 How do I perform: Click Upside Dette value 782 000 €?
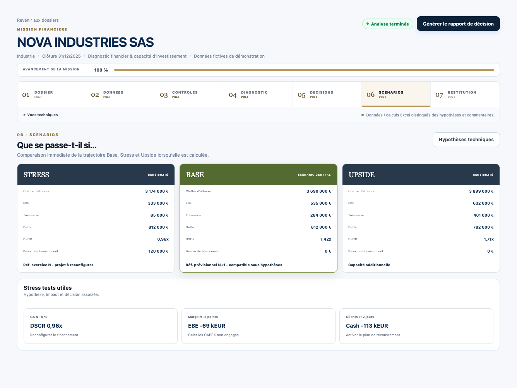pos(483,227)
